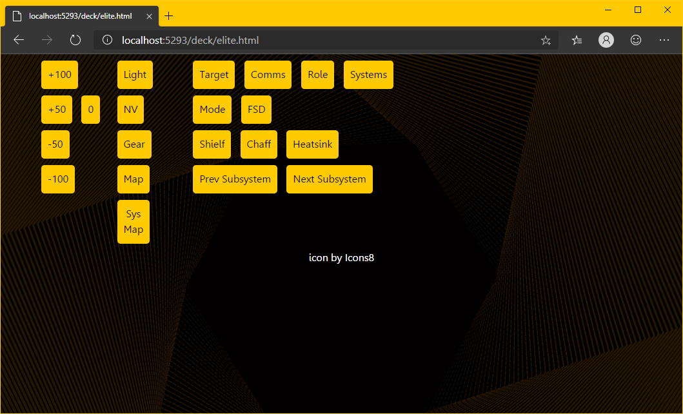683x414 pixels.
Task: Select the localhost elite.html tab
Action: click(79, 16)
